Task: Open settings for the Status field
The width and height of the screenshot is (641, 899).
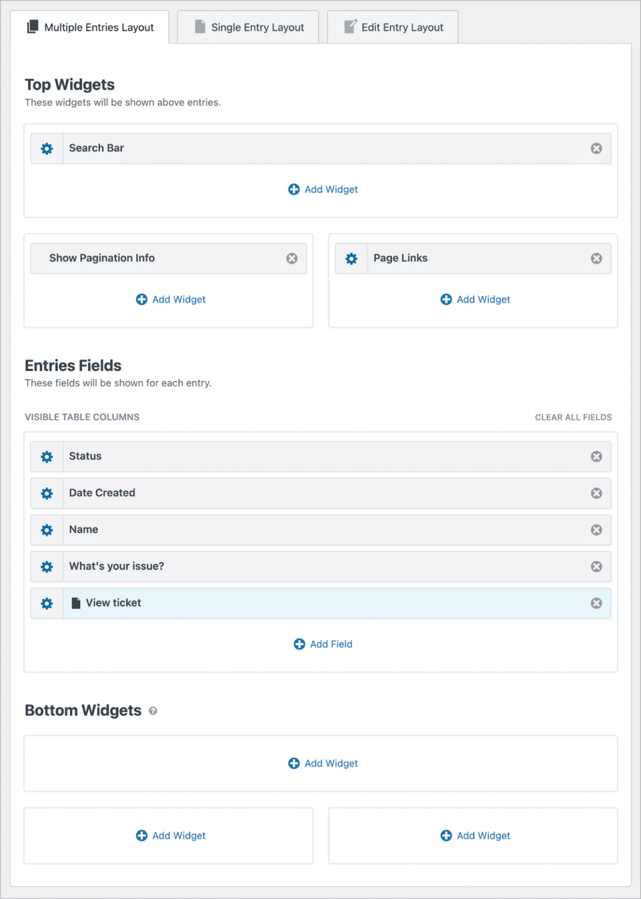Action: [x=46, y=457]
